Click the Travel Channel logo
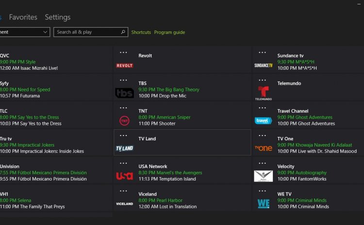The image size is (364, 225). click(x=263, y=120)
